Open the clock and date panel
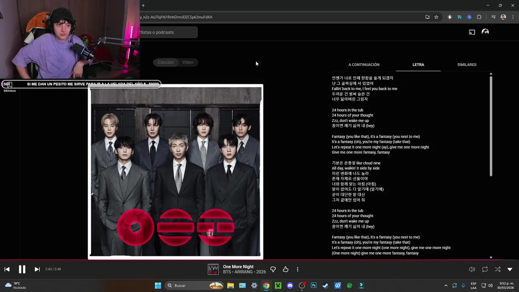The height and width of the screenshot is (292, 519). [x=506, y=286]
